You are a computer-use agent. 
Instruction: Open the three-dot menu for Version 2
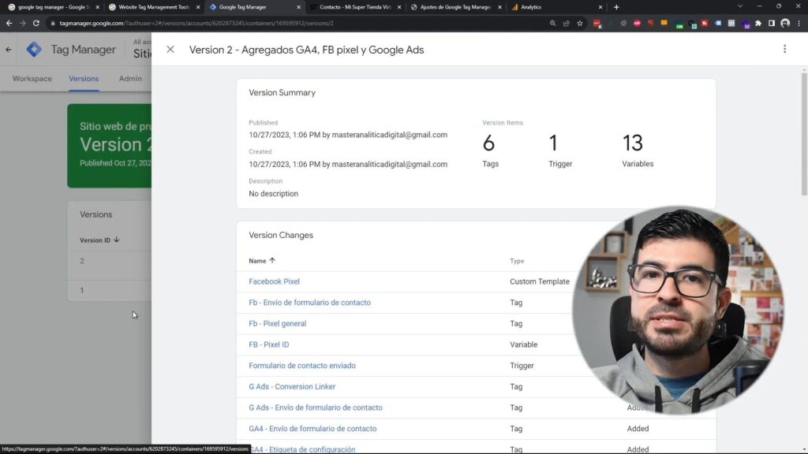click(784, 49)
